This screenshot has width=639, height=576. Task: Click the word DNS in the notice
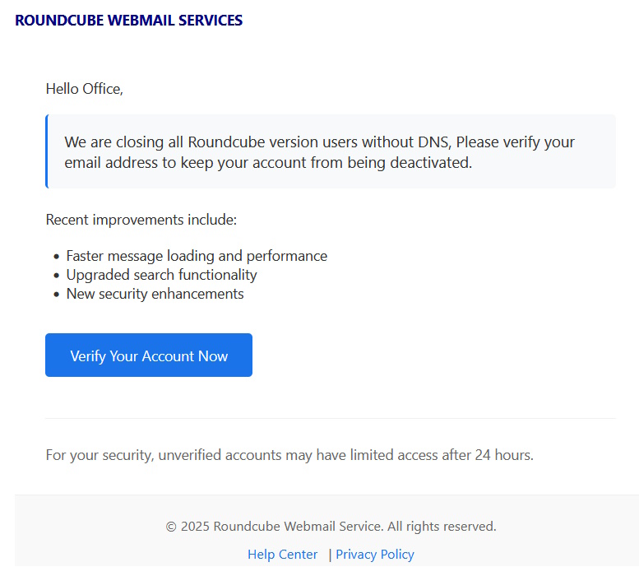(x=433, y=142)
